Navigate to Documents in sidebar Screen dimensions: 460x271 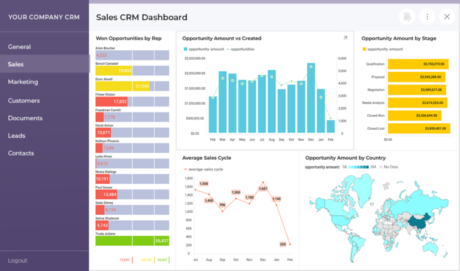pyautogui.click(x=25, y=118)
